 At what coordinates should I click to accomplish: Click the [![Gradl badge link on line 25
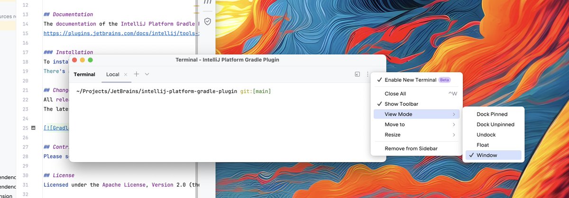pyautogui.click(x=56, y=128)
